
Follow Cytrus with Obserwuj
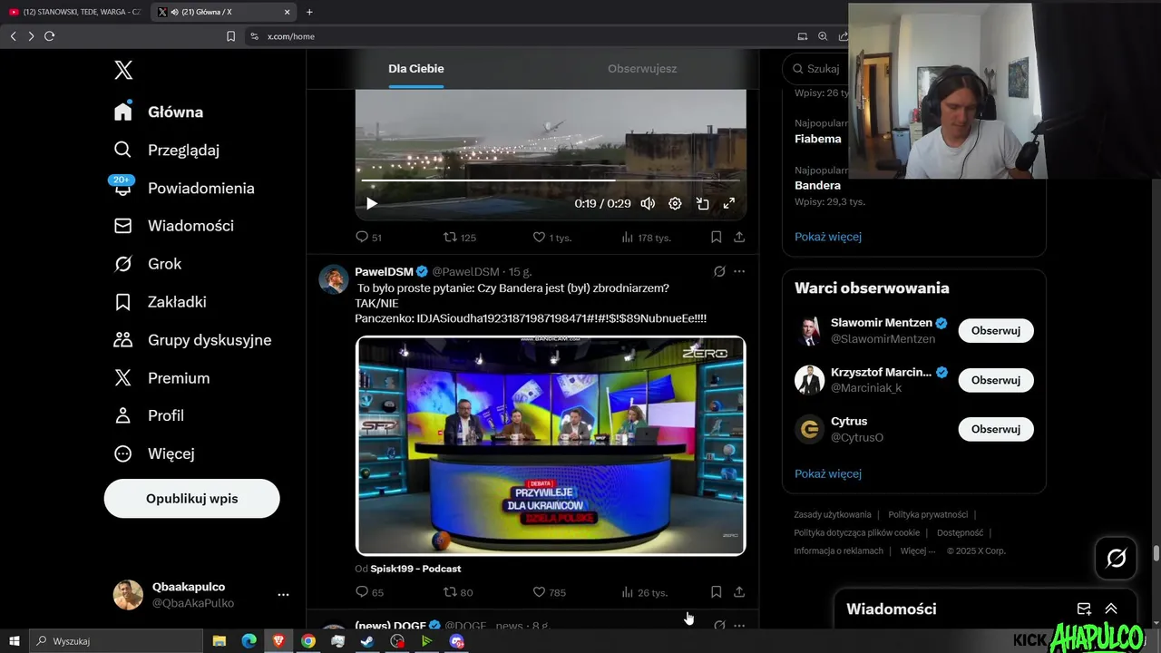(996, 429)
